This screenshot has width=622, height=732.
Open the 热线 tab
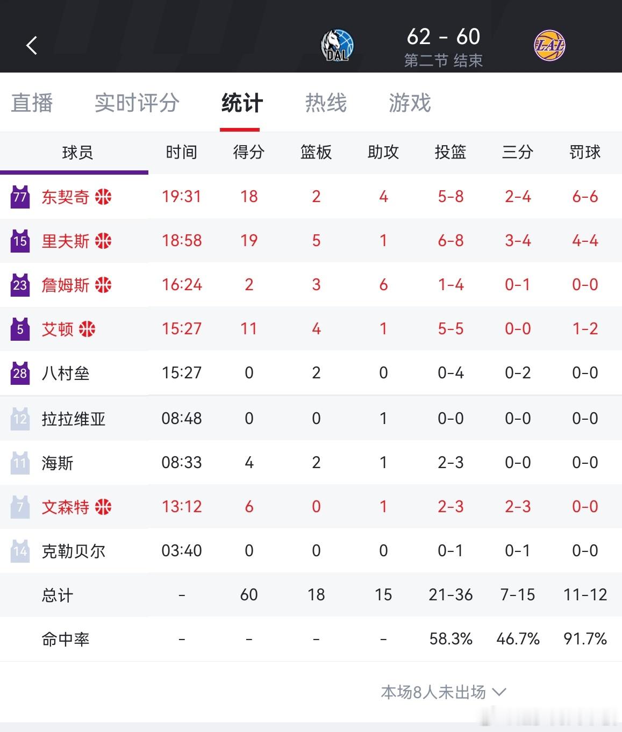click(326, 103)
